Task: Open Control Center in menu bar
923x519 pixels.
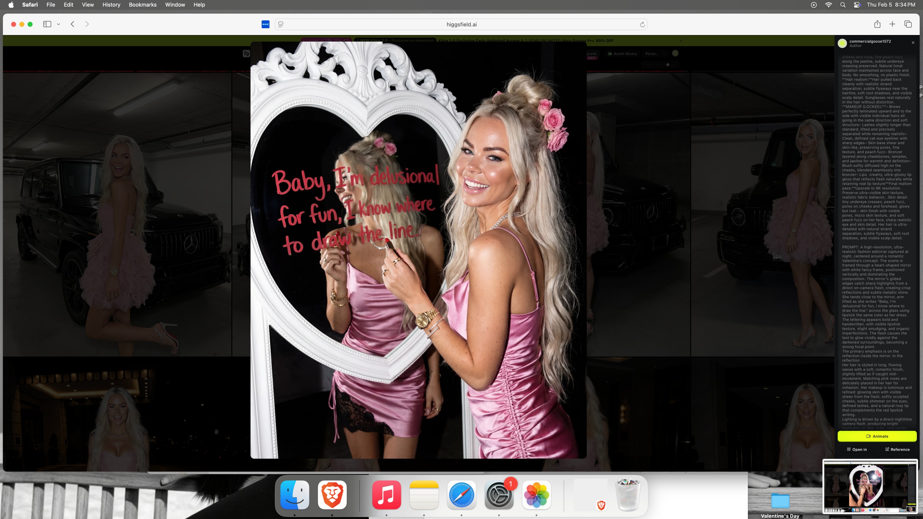Action: pos(857,5)
